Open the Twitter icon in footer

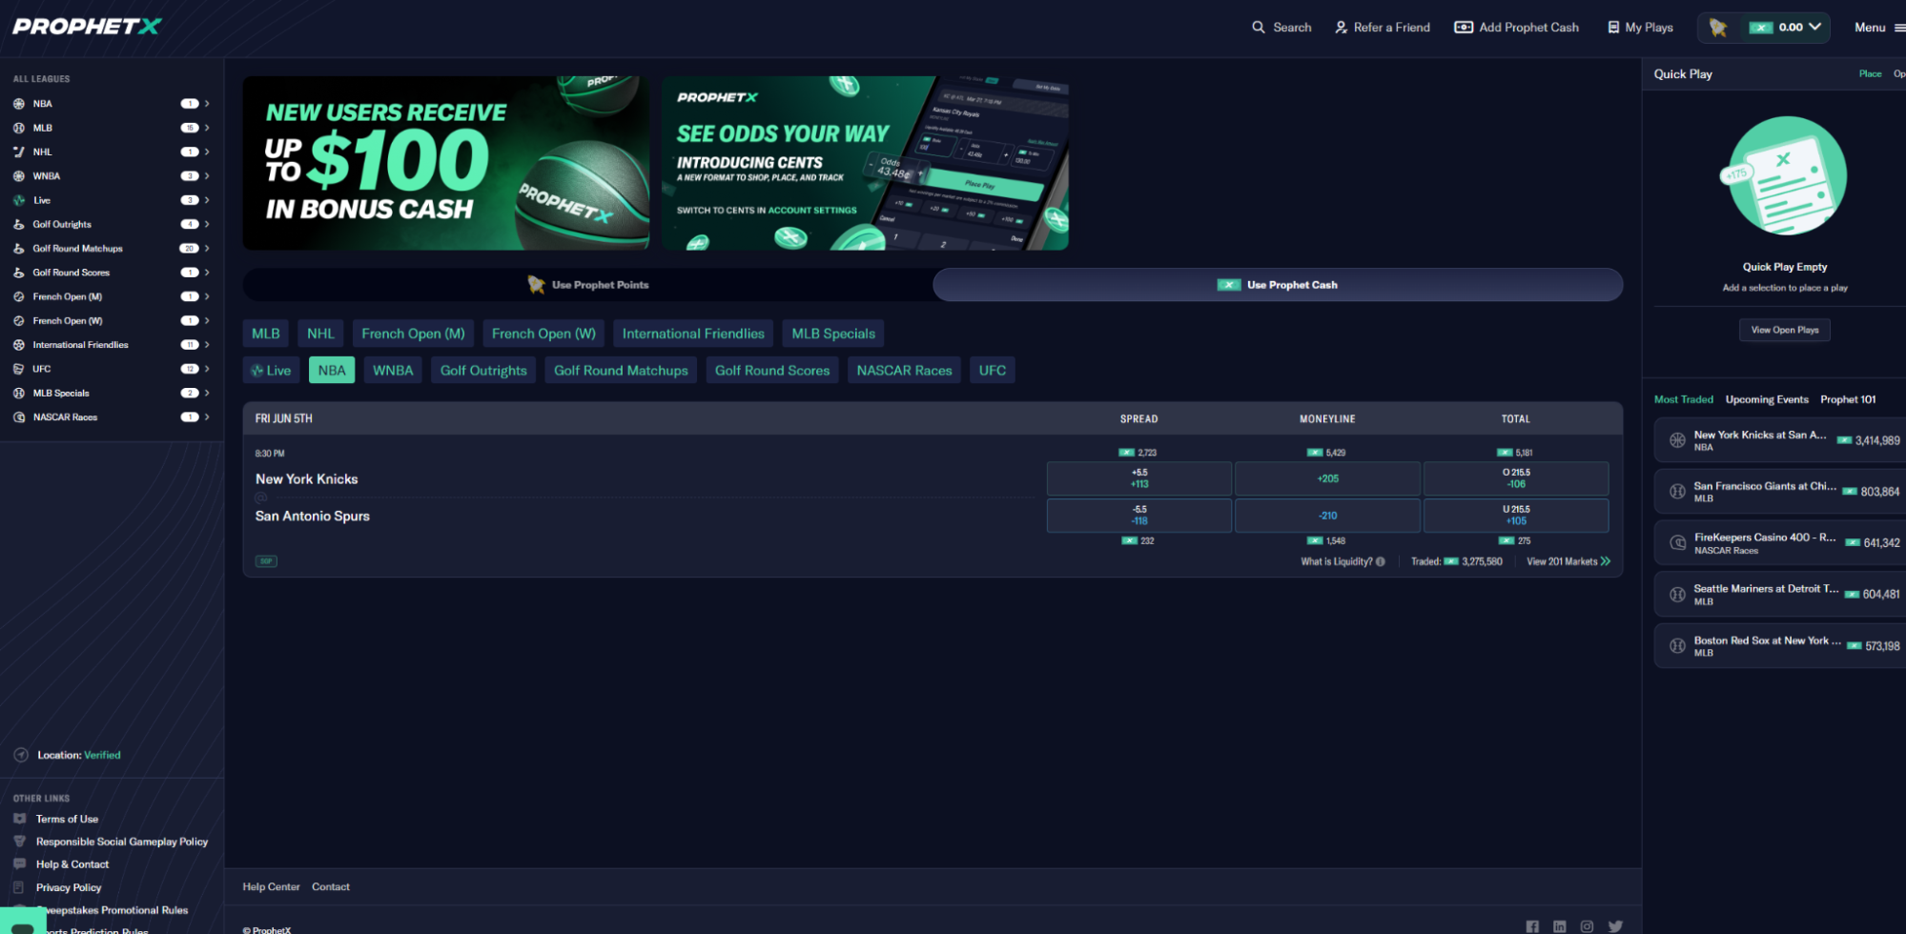[x=1615, y=926]
